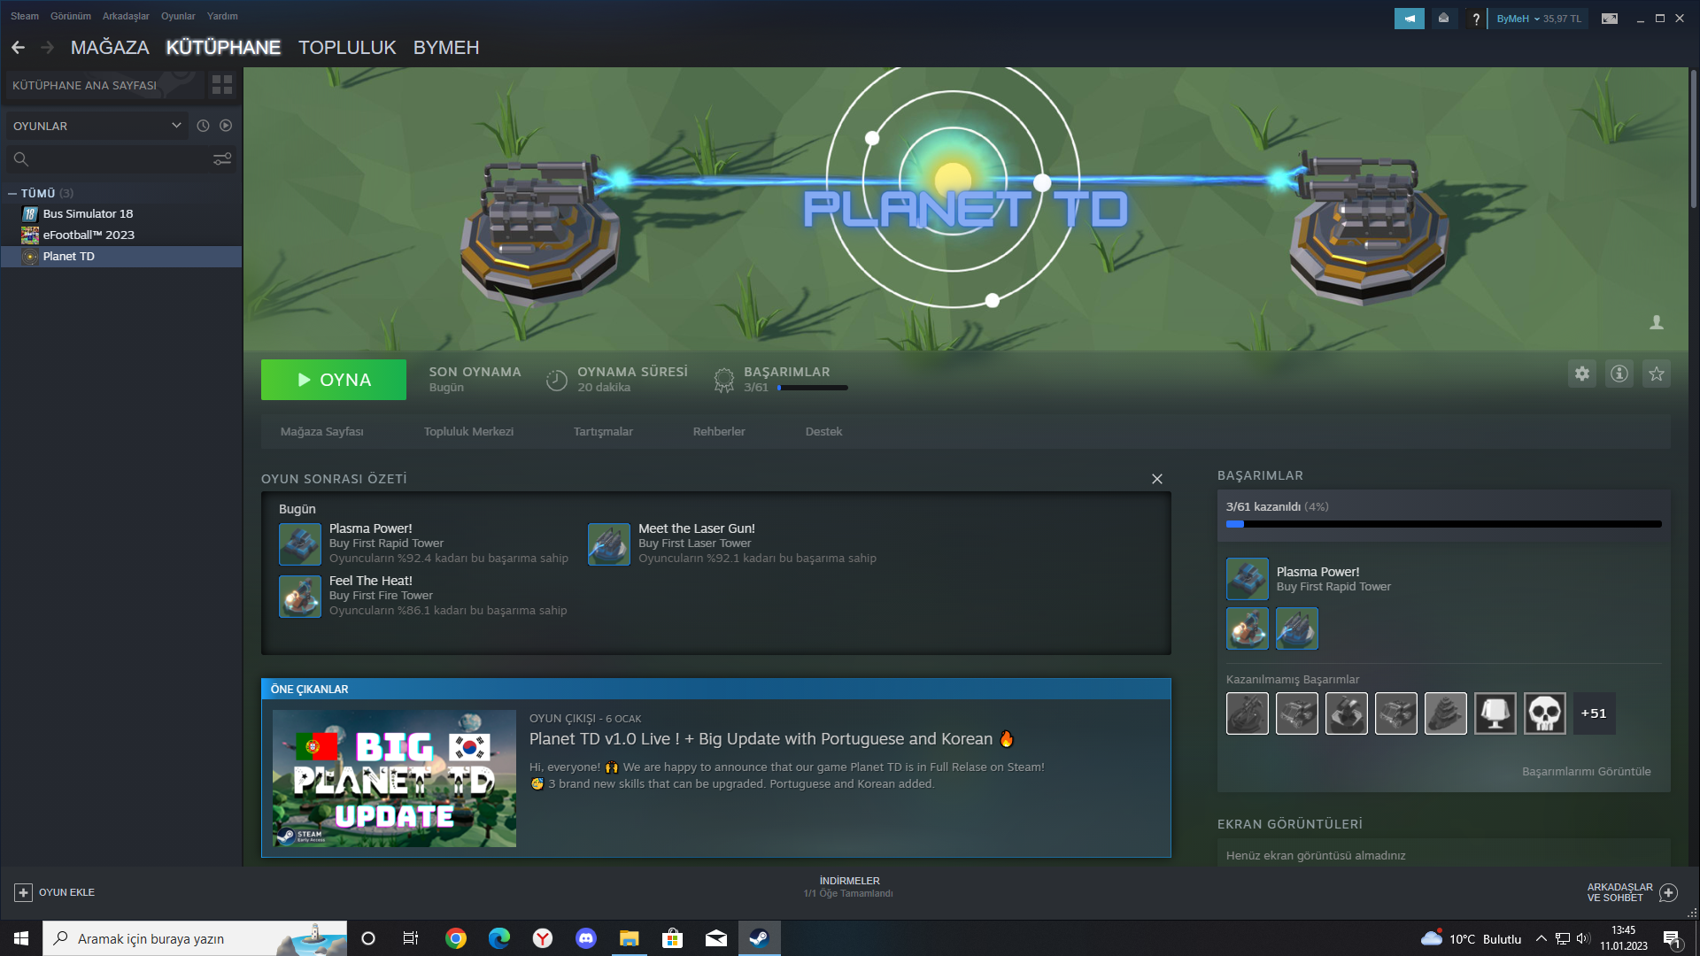Screen dimensions: 1700x956
Task: Open the Steam menu
Action: point(25,16)
